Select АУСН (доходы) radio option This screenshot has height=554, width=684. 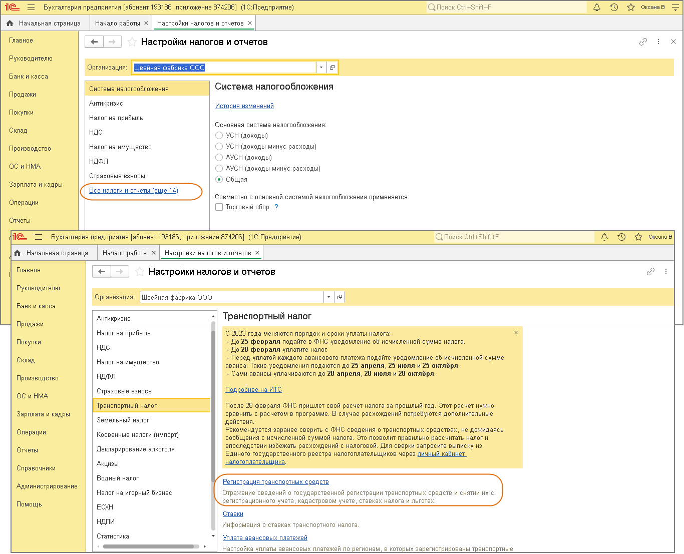(219, 158)
